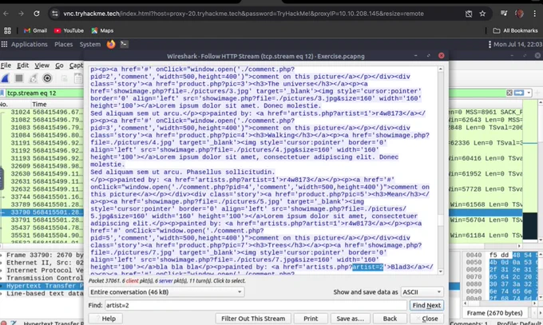This screenshot has width=543, height=325.
Task: Go forward in the browser
Action: click(x=21, y=14)
